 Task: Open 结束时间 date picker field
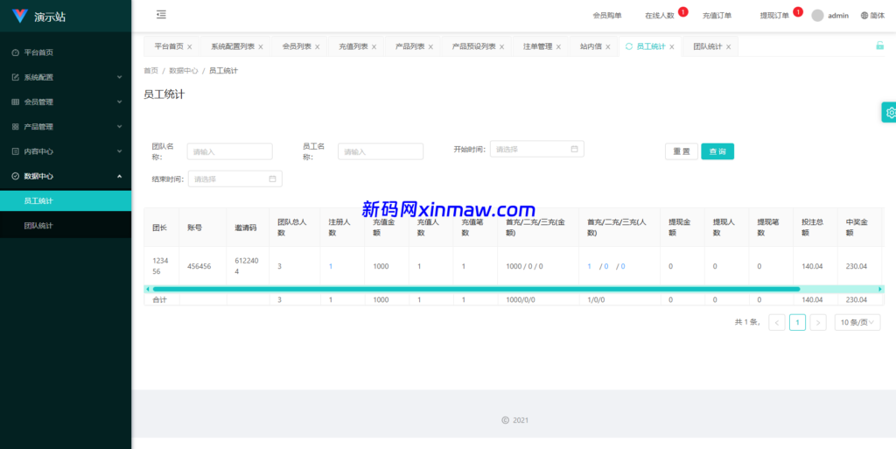tap(234, 179)
